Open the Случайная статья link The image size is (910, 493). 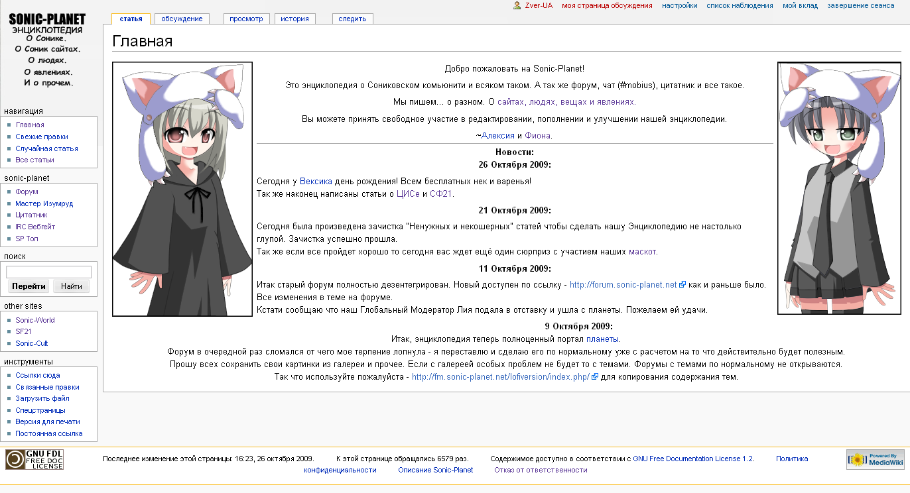coord(46,148)
